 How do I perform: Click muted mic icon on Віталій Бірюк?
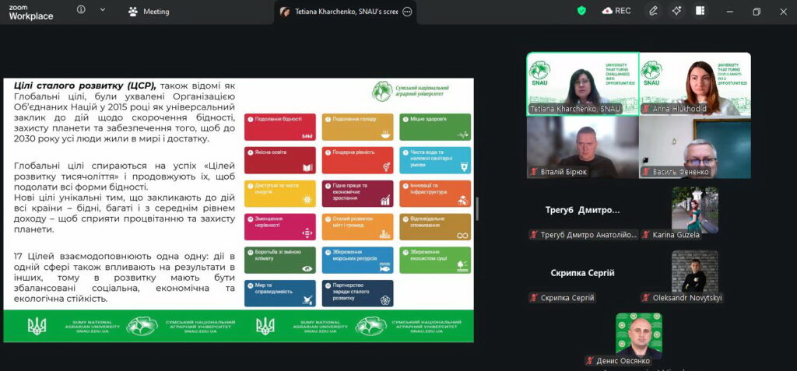click(x=534, y=172)
